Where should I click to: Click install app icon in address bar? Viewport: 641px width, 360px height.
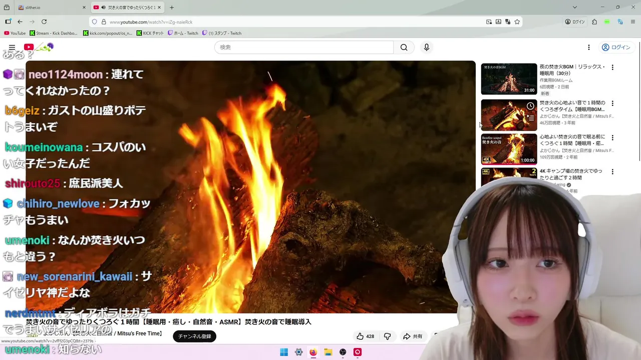coord(498,21)
